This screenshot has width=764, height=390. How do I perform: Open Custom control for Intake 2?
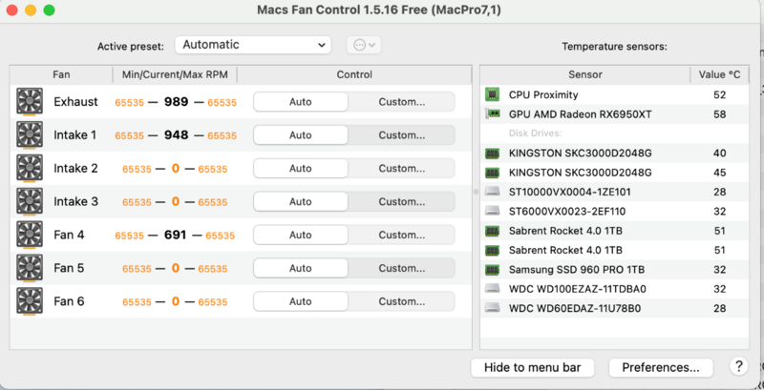pyautogui.click(x=401, y=168)
